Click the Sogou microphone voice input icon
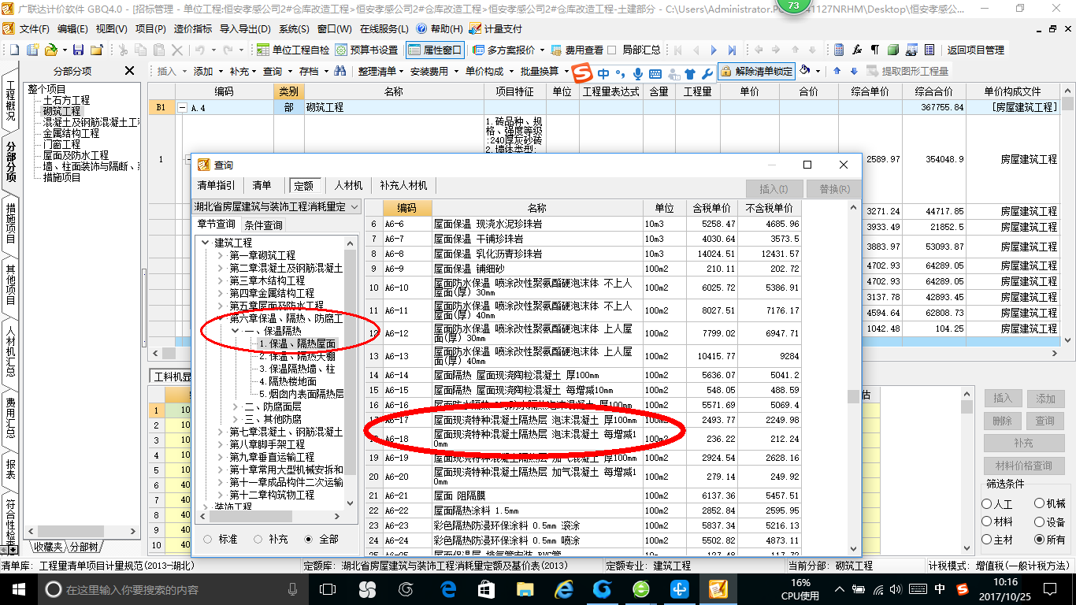This screenshot has width=1076, height=605. pyautogui.click(x=638, y=74)
